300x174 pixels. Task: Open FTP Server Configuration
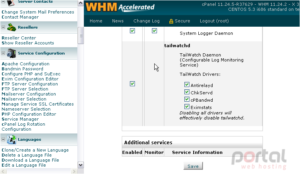click(x=30, y=84)
